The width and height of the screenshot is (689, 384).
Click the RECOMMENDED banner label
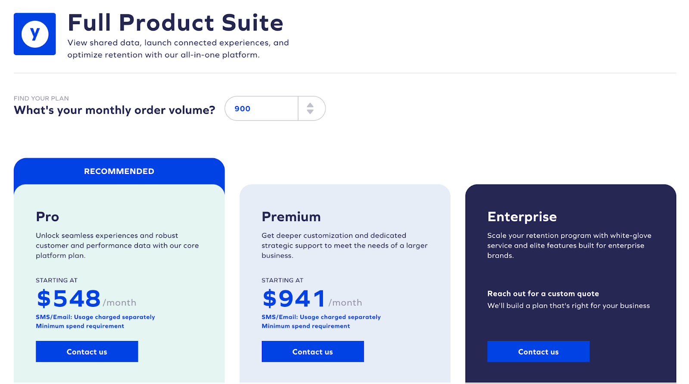[x=119, y=171]
